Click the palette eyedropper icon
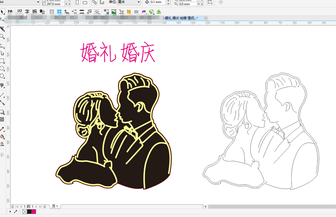The height and width of the screenshot is (217, 336). click(x=15, y=211)
